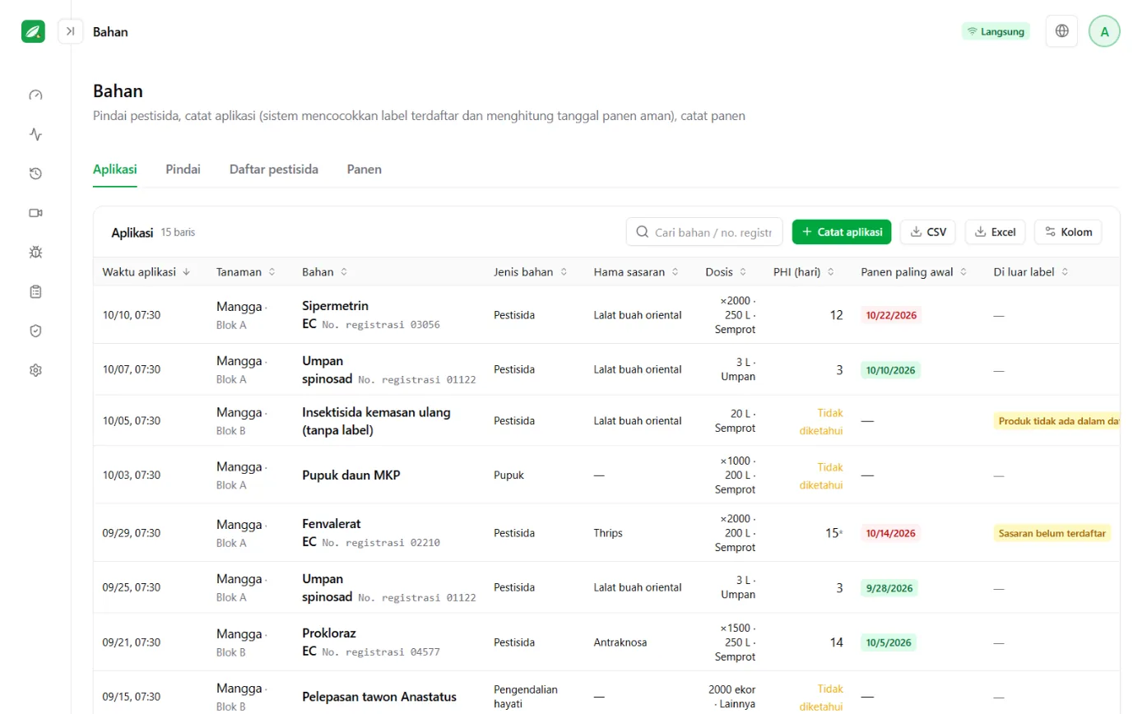
Task: Click the Catat aplikasi button
Action: click(842, 232)
